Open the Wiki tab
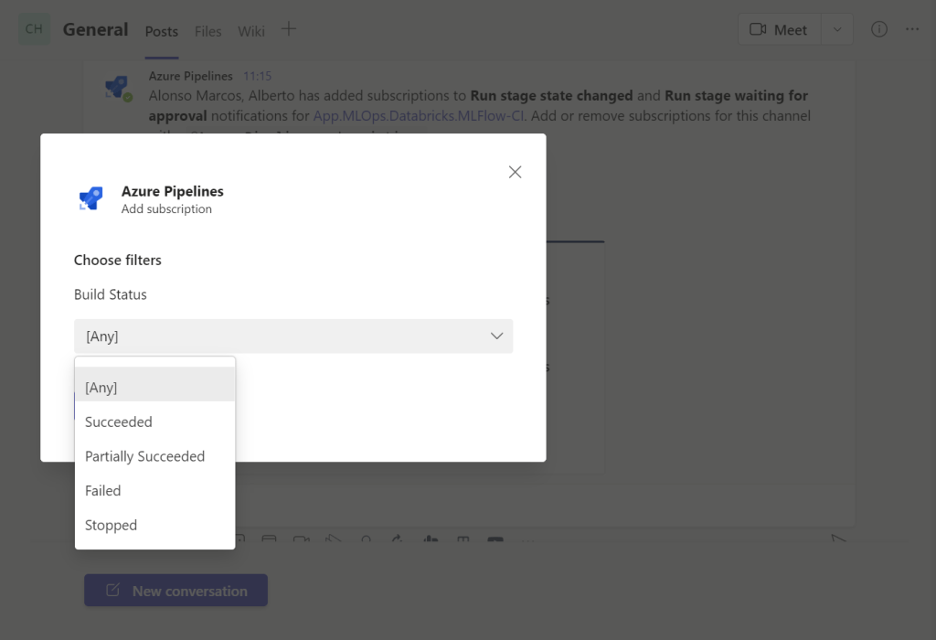 [251, 31]
